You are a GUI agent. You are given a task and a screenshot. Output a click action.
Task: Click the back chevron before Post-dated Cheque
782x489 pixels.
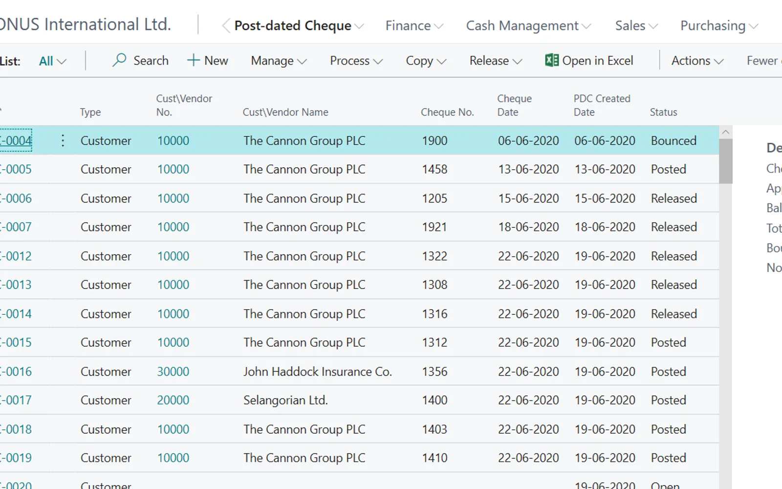click(226, 25)
